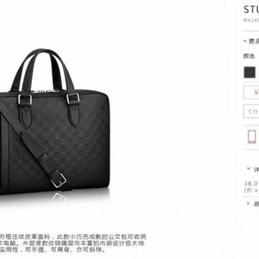This screenshot has height=259, width=259.
Task: Select the black color swatch
Action: tap(250, 72)
